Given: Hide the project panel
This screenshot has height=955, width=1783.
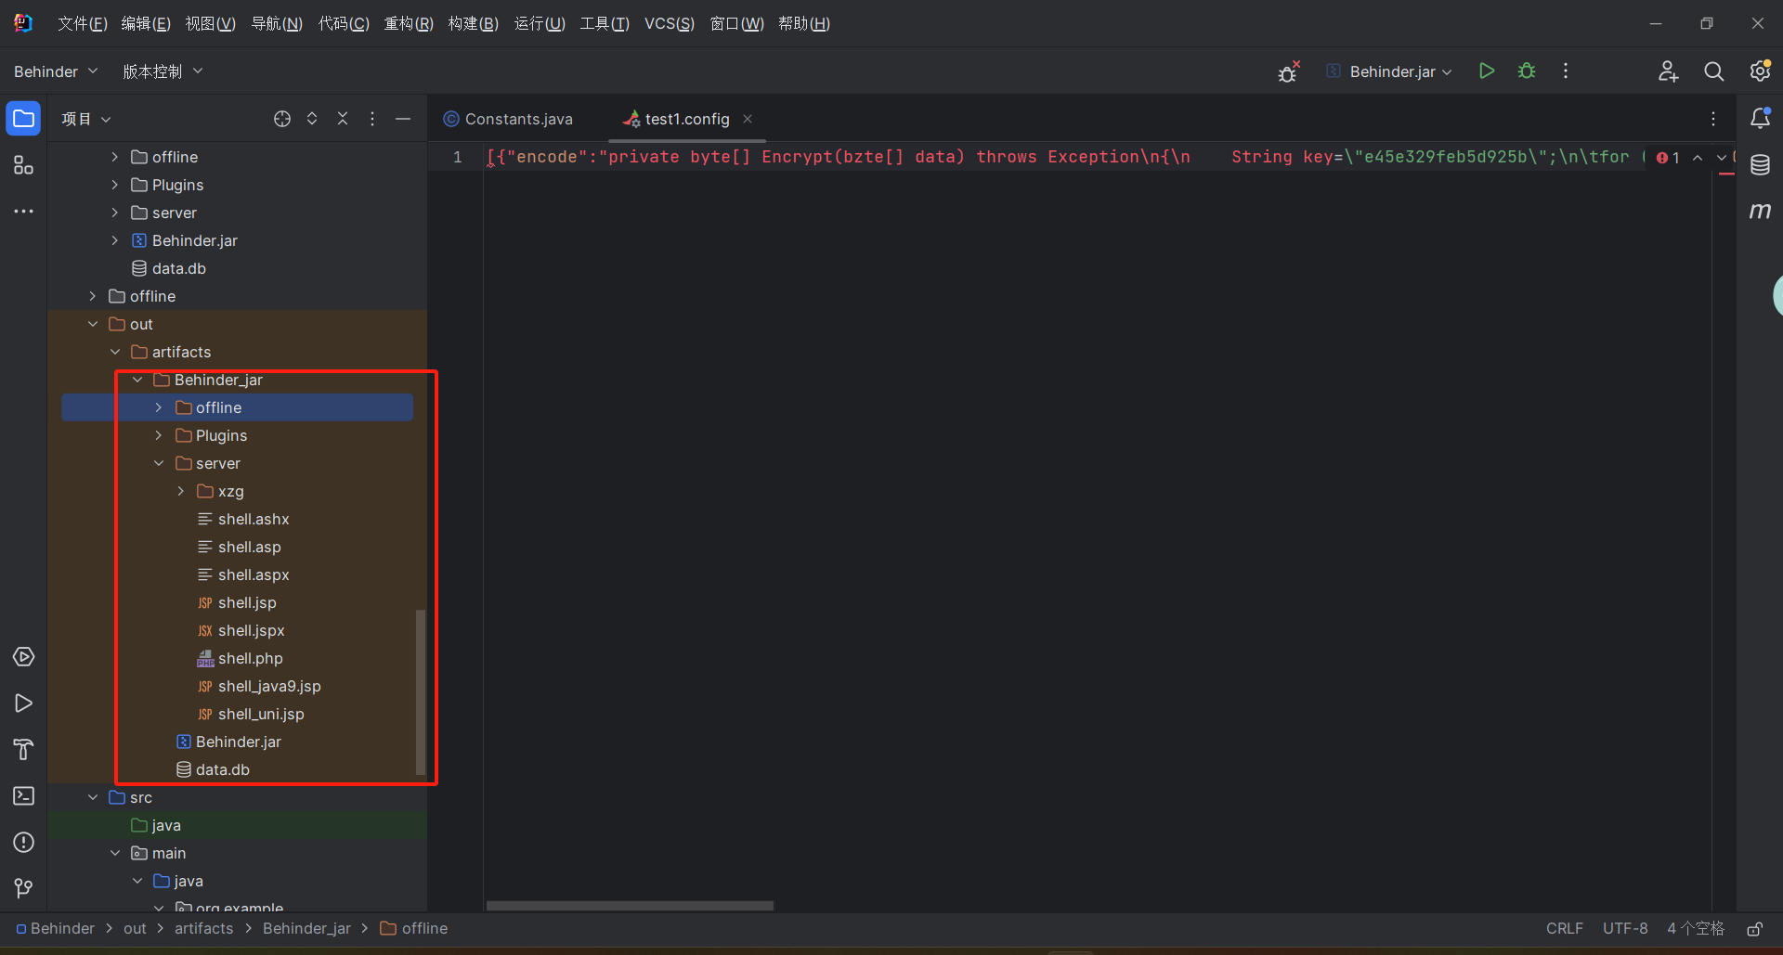Looking at the screenshot, I should [x=403, y=119].
